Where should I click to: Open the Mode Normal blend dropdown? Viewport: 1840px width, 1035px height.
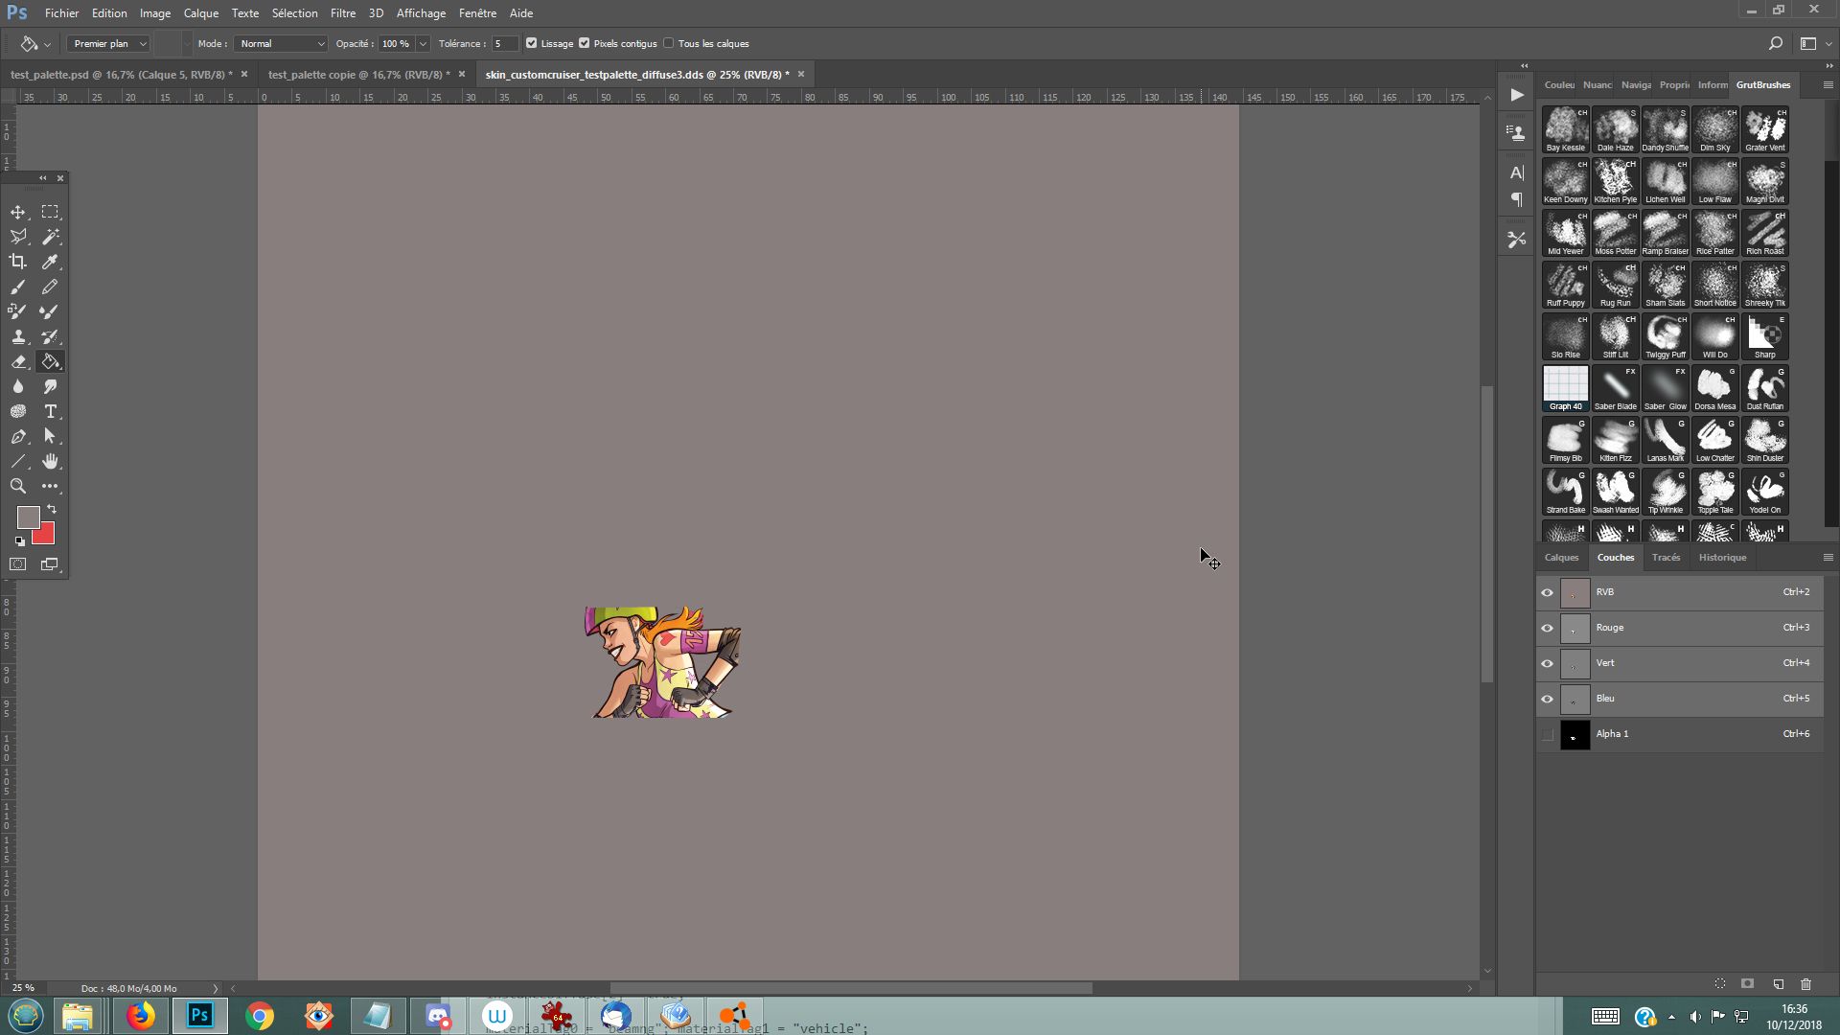[x=282, y=43]
